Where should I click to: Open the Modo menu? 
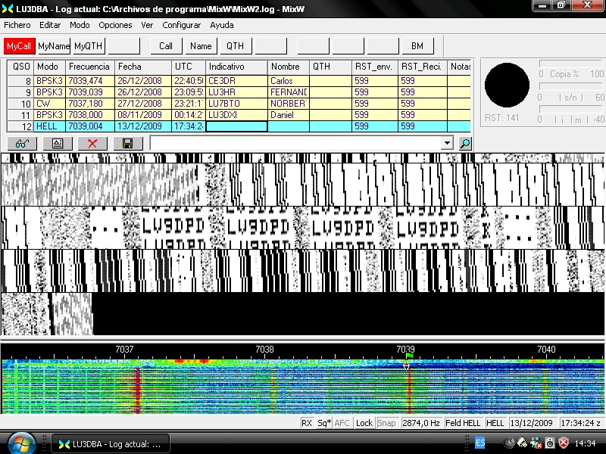tap(80, 25)
